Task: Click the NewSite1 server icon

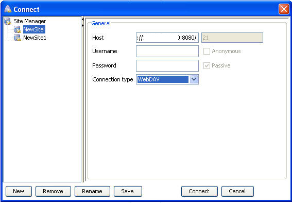Action: coord(18,38)
